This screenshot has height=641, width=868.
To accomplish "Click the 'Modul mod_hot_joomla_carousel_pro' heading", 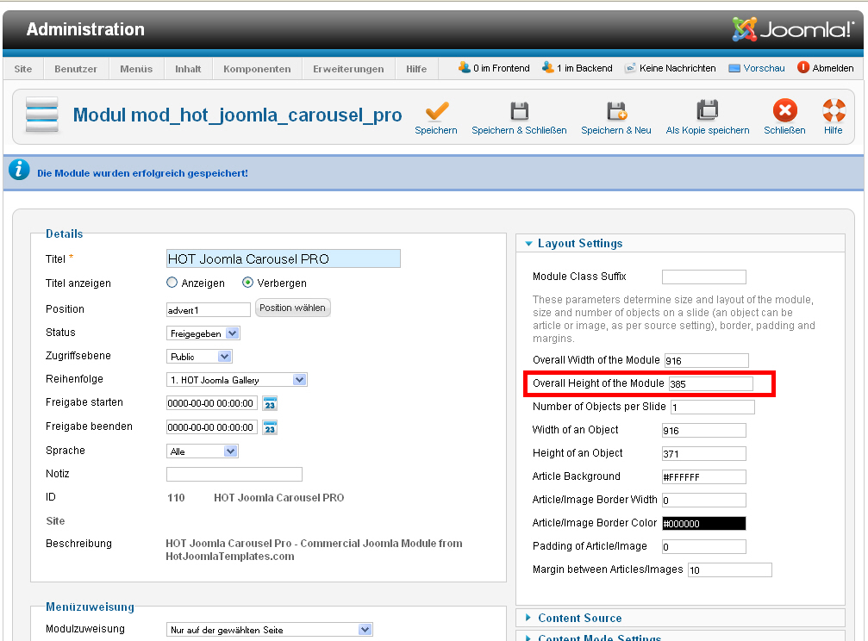I will tap(238, 115).
